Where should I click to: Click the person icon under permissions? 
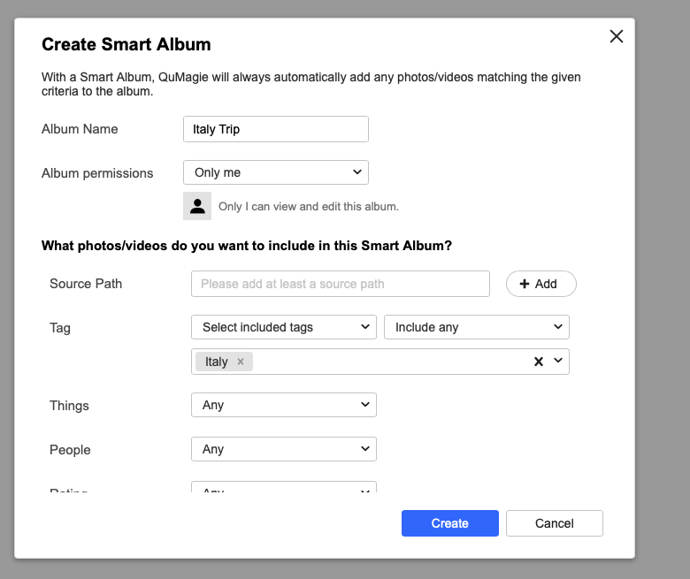pos(197,206)
